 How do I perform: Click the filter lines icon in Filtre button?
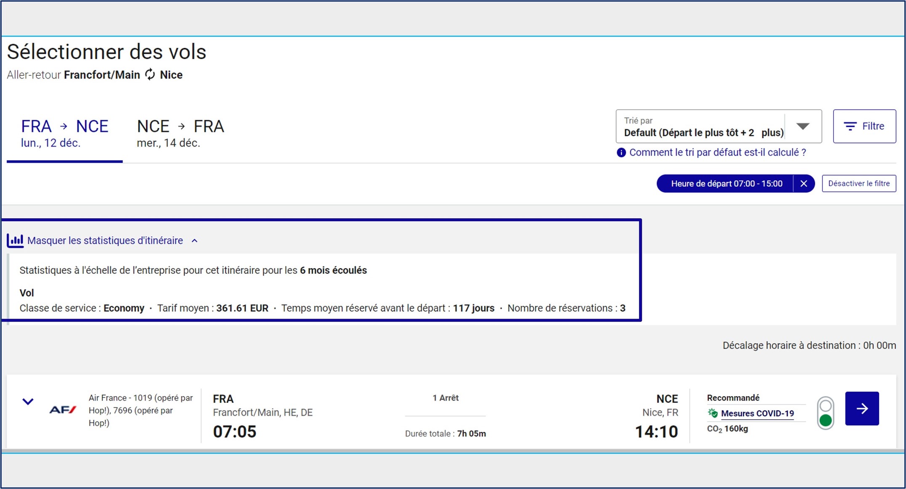850,126
